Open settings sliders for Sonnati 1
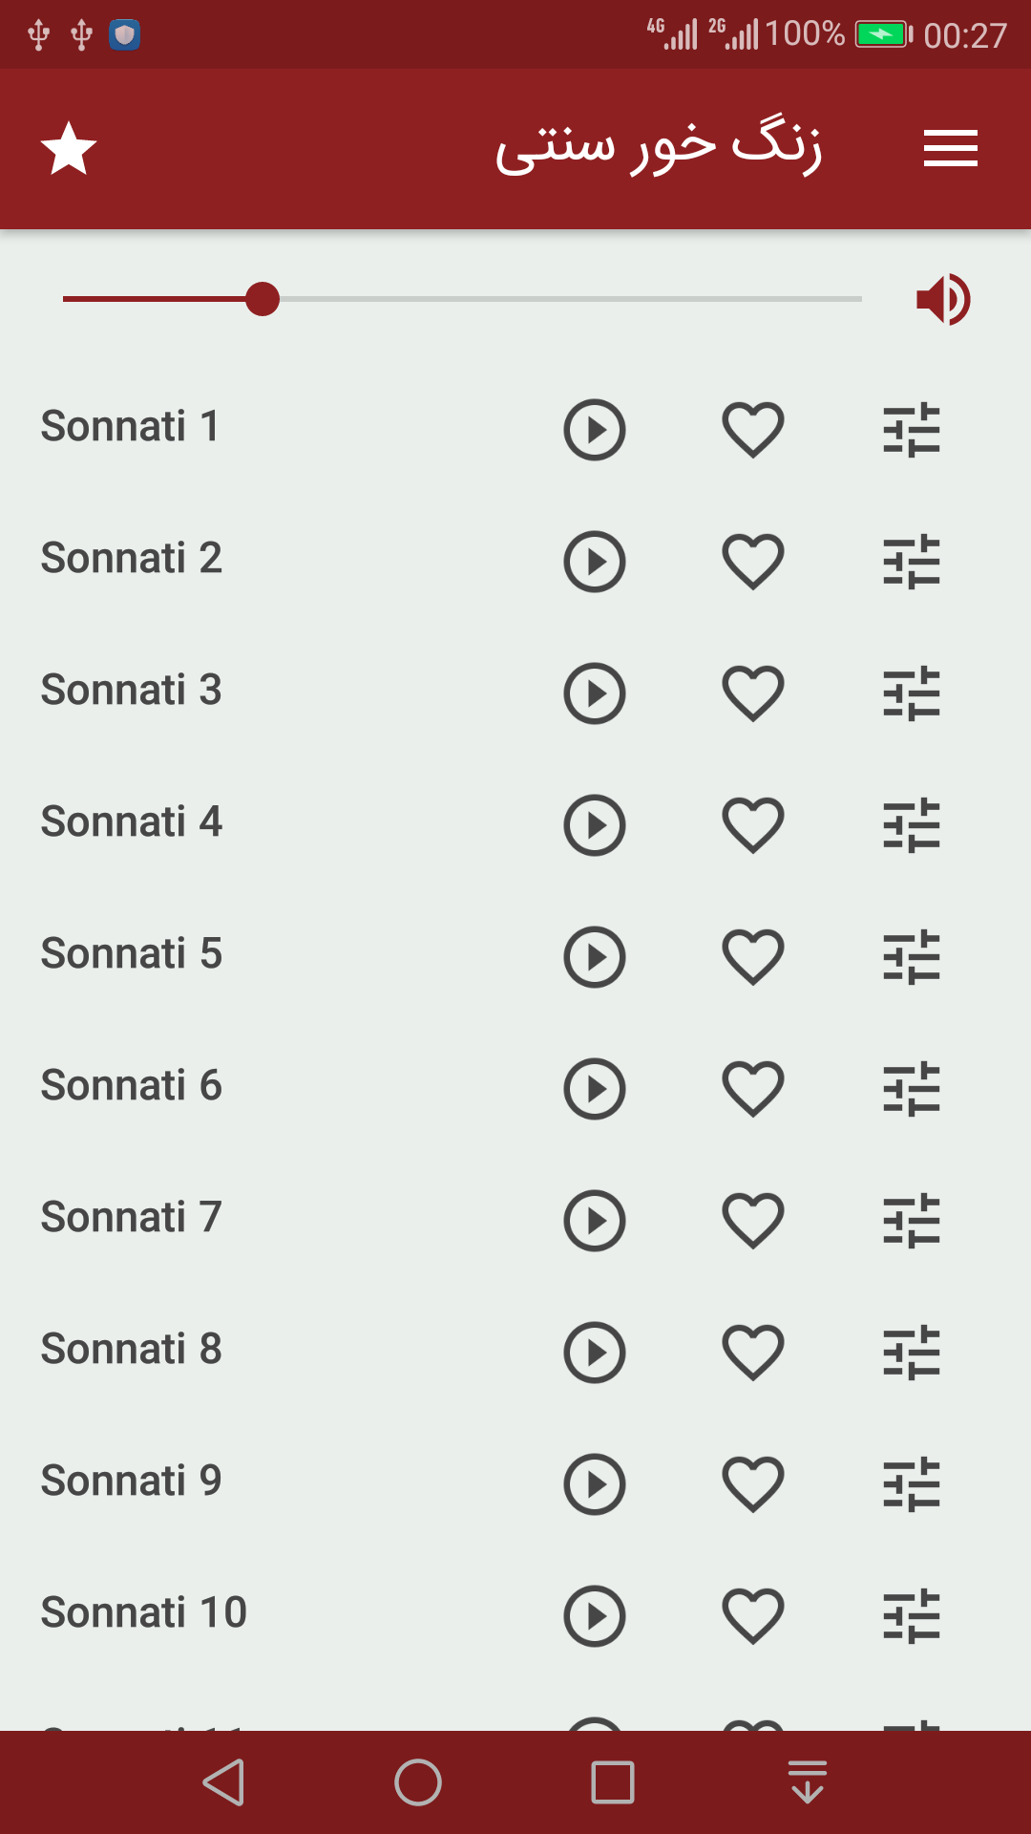The width and height of the screenshot is (1031, 1834). click(912, 430)
